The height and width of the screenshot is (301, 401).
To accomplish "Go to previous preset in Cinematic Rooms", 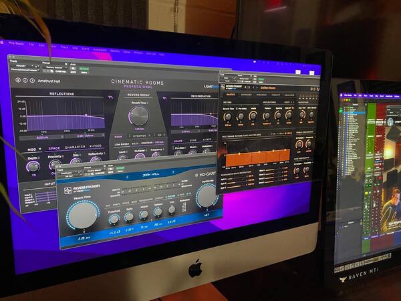I will click(x=25, y=80).
